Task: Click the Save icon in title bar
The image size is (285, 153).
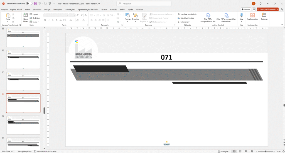Action: click(x=35, y=3)
